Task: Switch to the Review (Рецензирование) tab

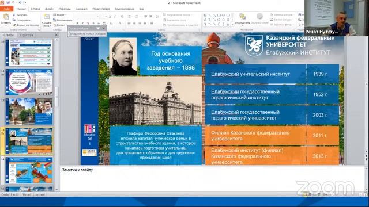Action: [x=125, y=9]
